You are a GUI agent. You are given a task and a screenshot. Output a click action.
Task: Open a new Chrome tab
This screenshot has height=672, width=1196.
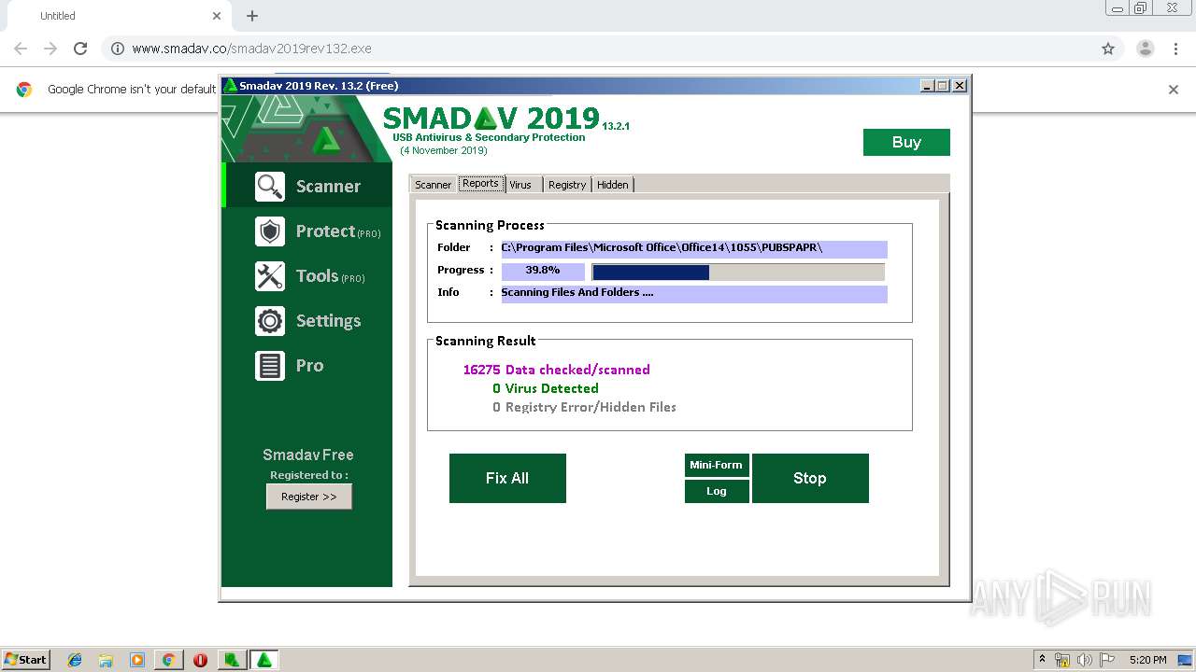pyautogui.click(x=252, y=16)
